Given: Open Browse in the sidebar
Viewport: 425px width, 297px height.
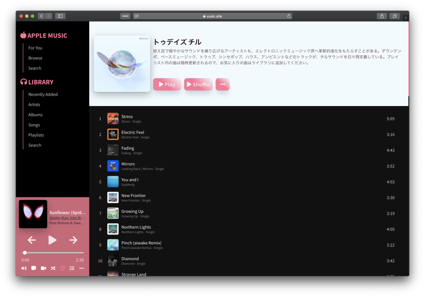Looking at the screenshot, I should (x=35, y=58).
